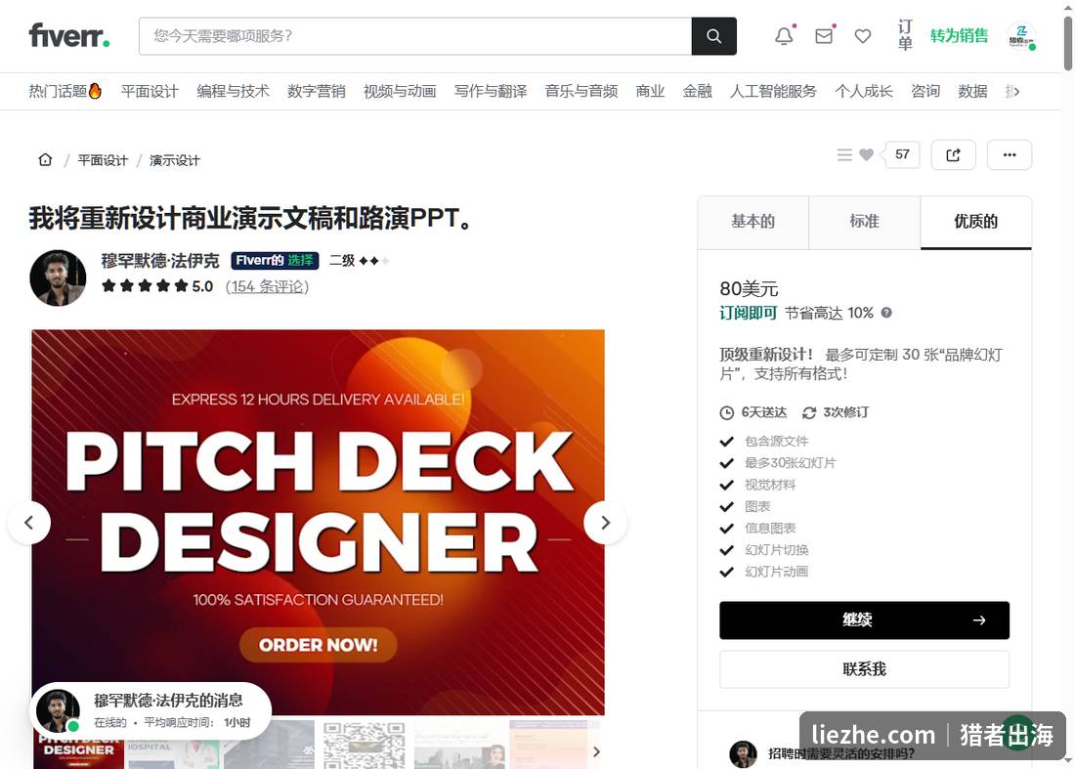This screenshot has width=1075, height=769.
Task: Click 平面设计 breadcrumb link
Action: point(103,160)
